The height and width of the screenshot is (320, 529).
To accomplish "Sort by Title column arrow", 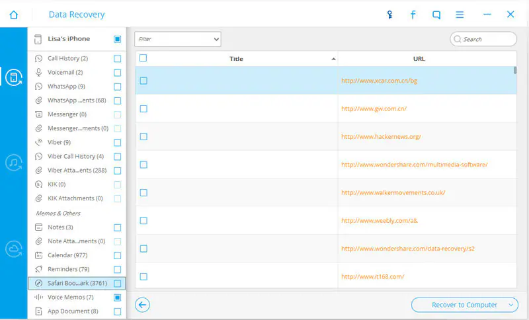I will 333,59.
